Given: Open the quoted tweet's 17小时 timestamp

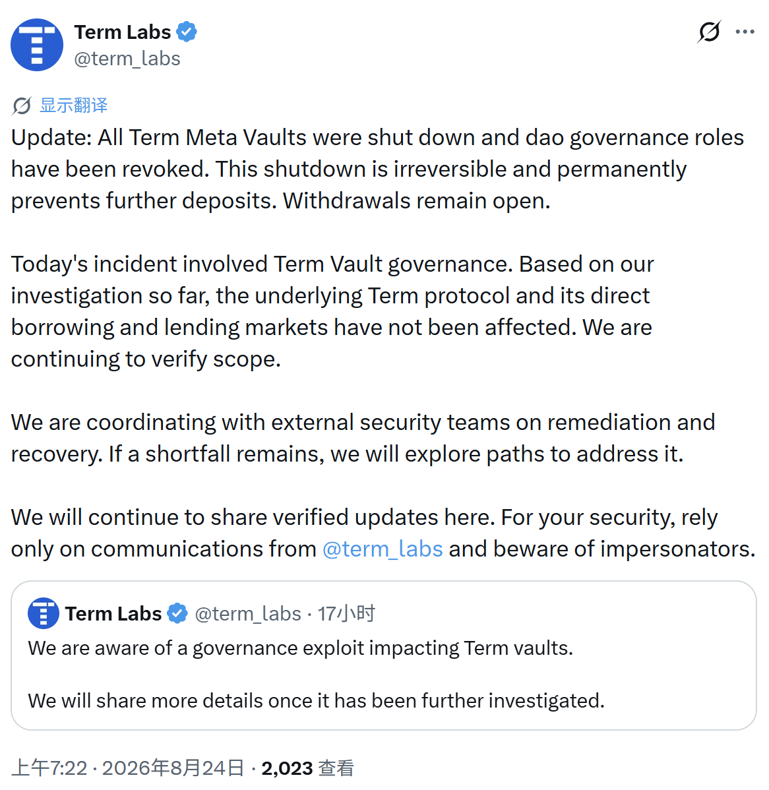Looking at the screenshot, I should click(346, 614).
